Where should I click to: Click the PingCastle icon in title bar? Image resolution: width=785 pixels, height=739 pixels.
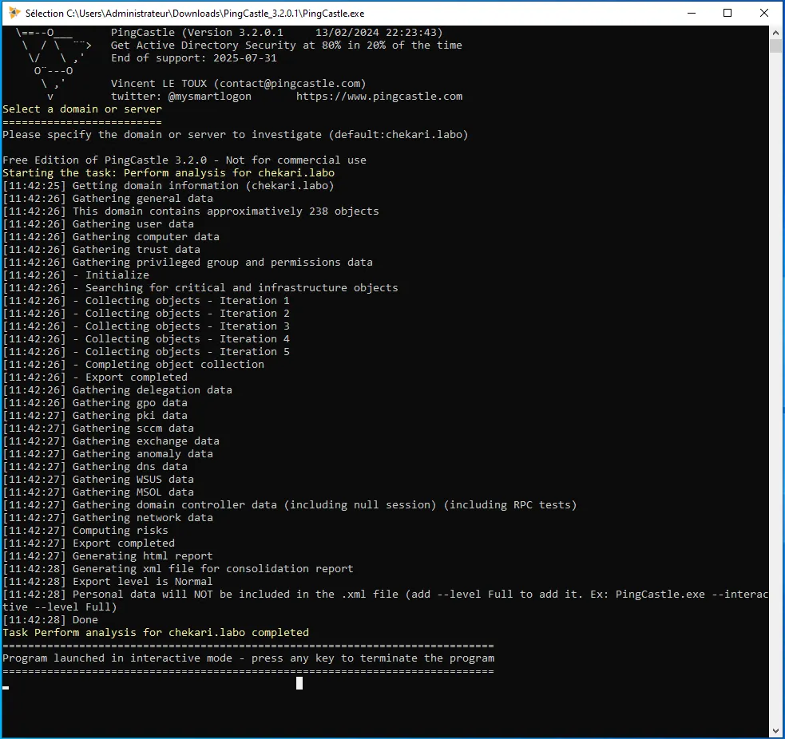[x=14, y=13]
